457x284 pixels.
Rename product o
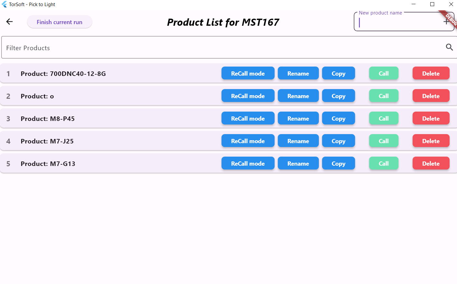pyautogui.click(x=298, y=96)
